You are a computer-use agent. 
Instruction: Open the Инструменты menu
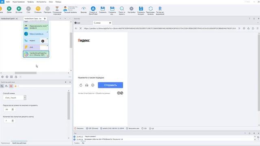(41, 2)
